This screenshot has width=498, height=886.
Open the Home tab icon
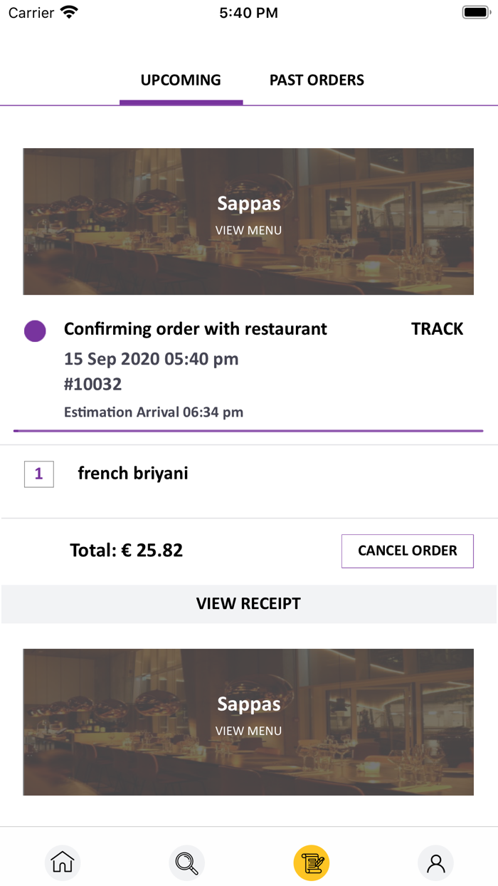(63, 863)
